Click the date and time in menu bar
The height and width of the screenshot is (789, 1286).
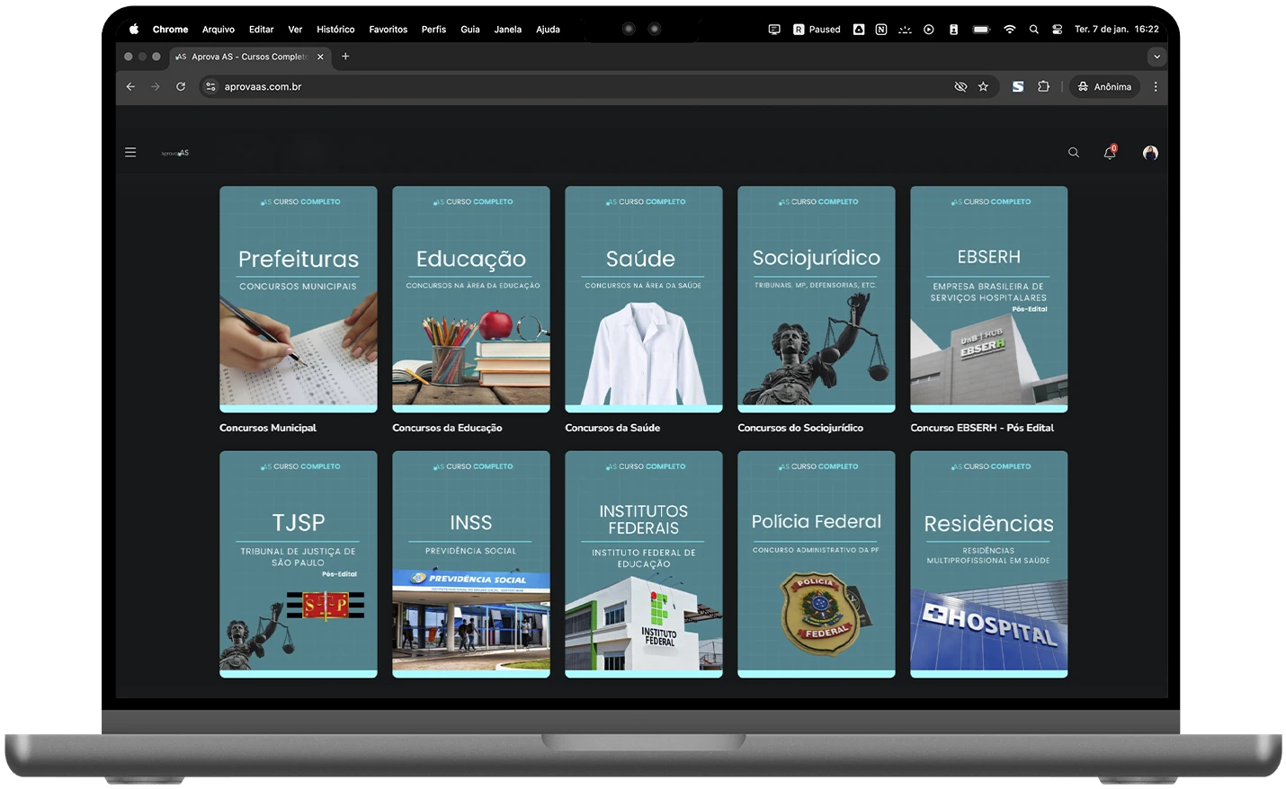tap(1117, 30)
